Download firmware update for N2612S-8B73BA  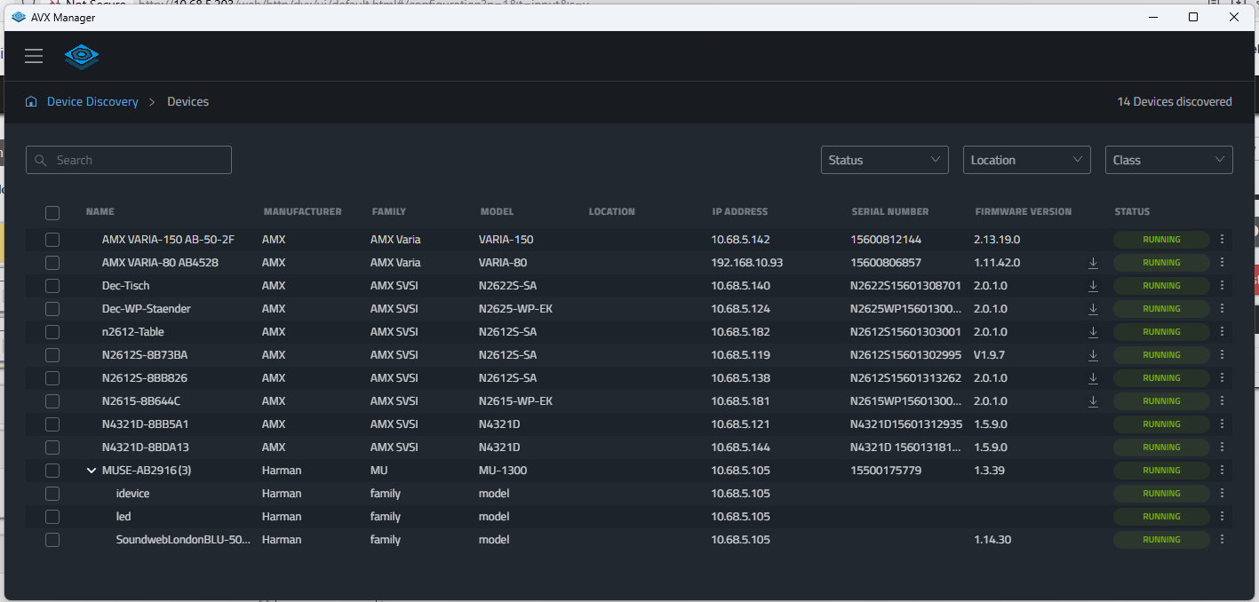(1093, 355)
